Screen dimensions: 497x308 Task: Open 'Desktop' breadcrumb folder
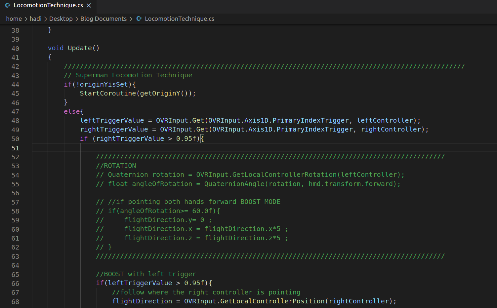pyautogui.click(x=61, y=19)
